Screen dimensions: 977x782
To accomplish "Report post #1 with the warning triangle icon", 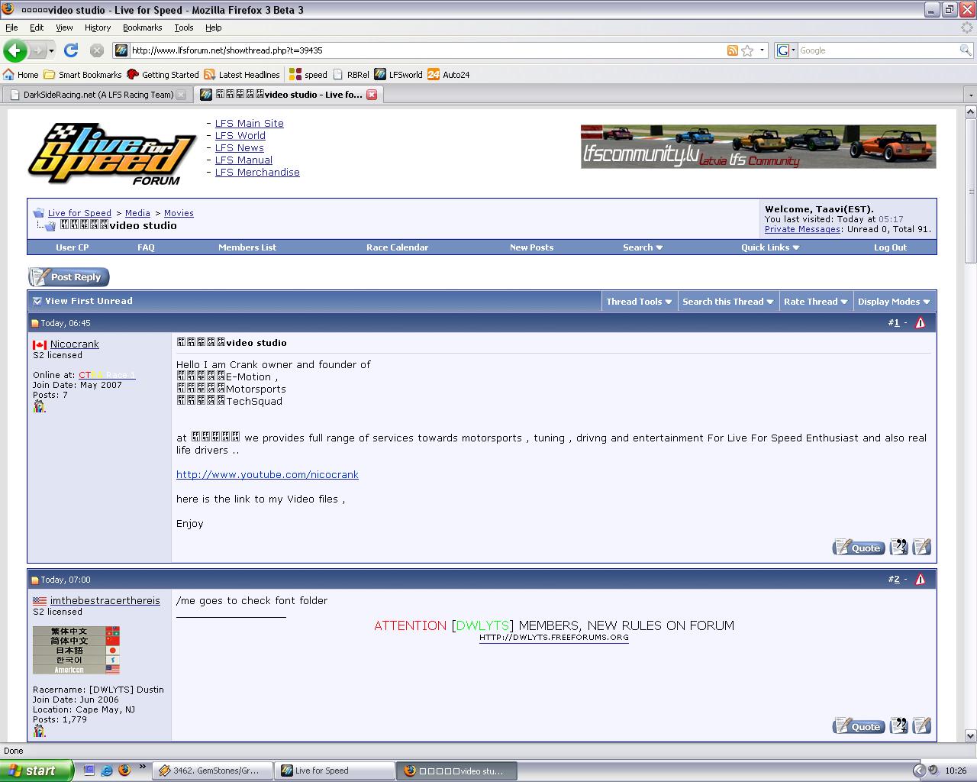I will pyautogui.click(x=920, y=323).
